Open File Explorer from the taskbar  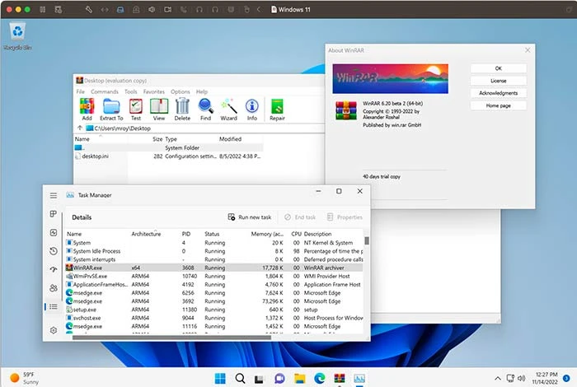[x=299, y=378]
